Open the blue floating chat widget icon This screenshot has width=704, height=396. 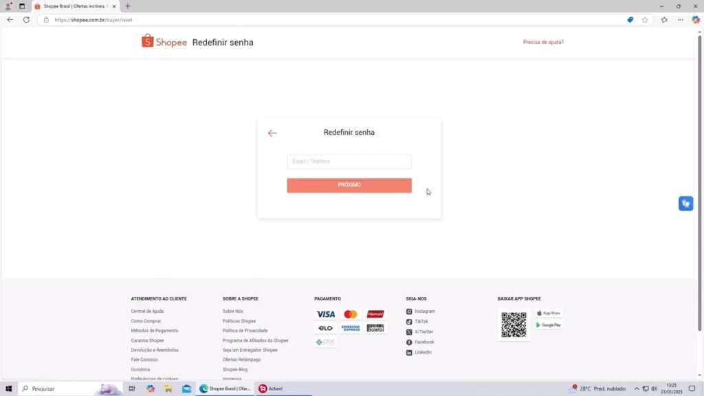point(685,203)
